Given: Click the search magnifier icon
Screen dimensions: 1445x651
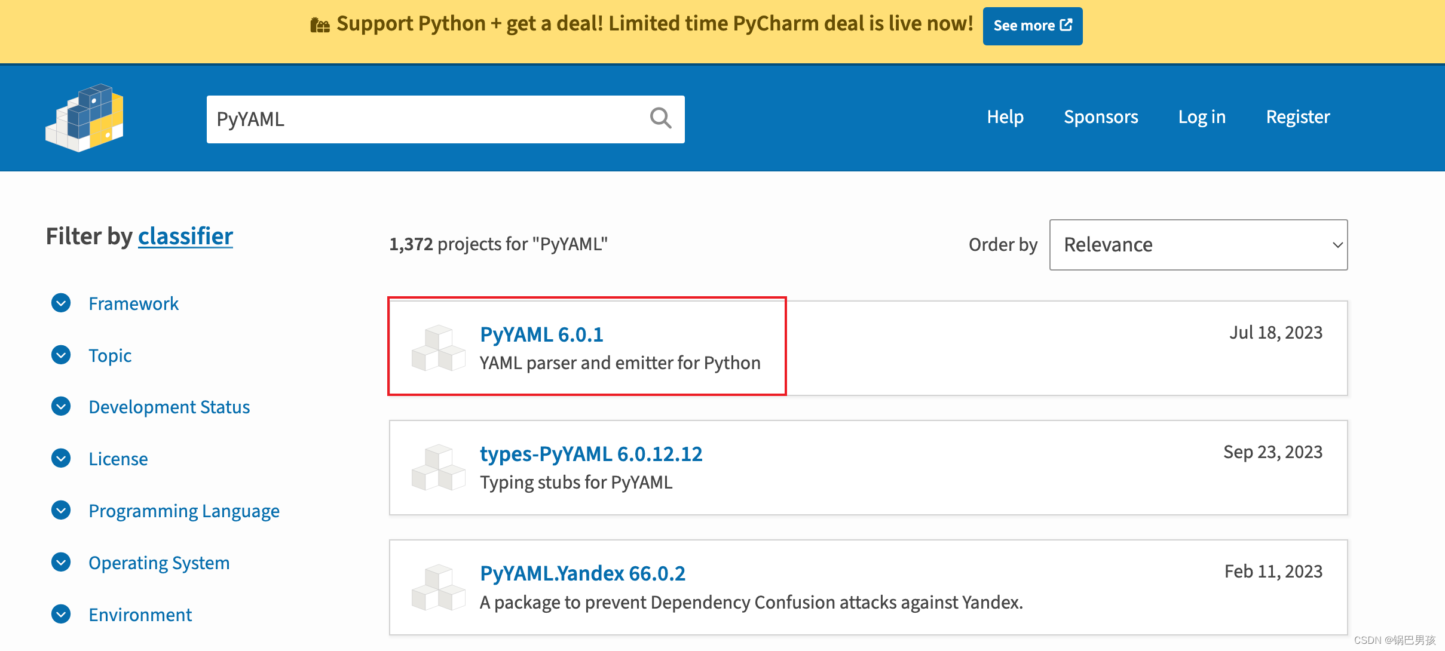Looking at the screenshot, I should 660,118.
